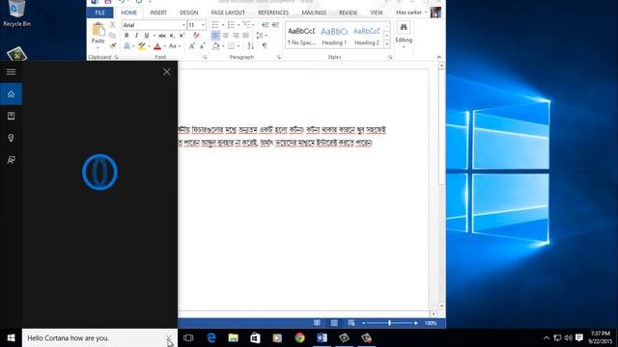This screenshot has width=618, height=347.
Task: Open the REFERENCES ribbon tab
Action: click(x=273, y=13)
